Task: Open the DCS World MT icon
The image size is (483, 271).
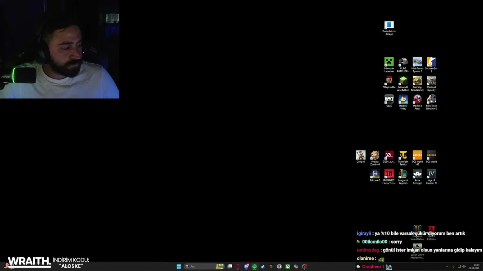Action: coord(417,158)
